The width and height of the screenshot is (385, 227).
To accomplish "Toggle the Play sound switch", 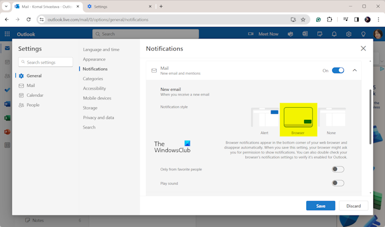I will (338, 183).
